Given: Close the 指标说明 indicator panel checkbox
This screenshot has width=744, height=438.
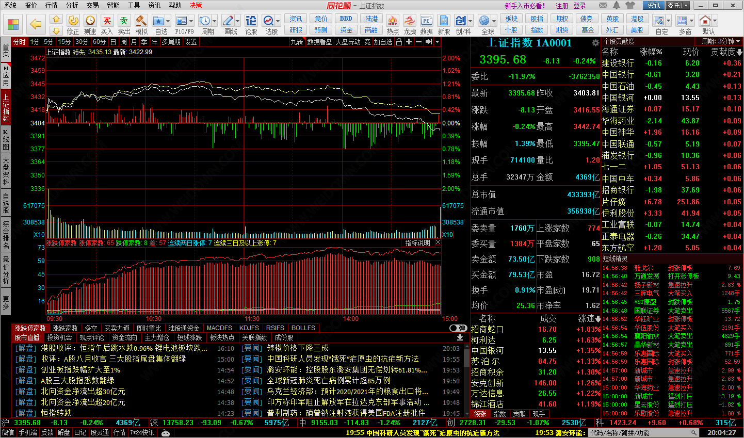Looking at the screenshot, I should coord(438,242).
